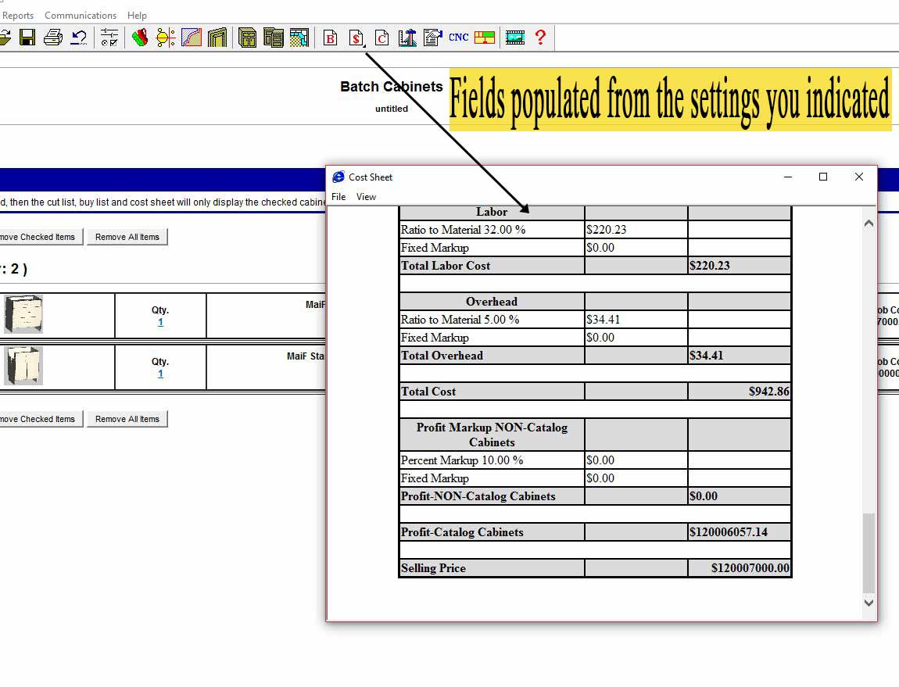Click the second cabinet thumbnail image
The image size is (899, 687).
[23, 366]
